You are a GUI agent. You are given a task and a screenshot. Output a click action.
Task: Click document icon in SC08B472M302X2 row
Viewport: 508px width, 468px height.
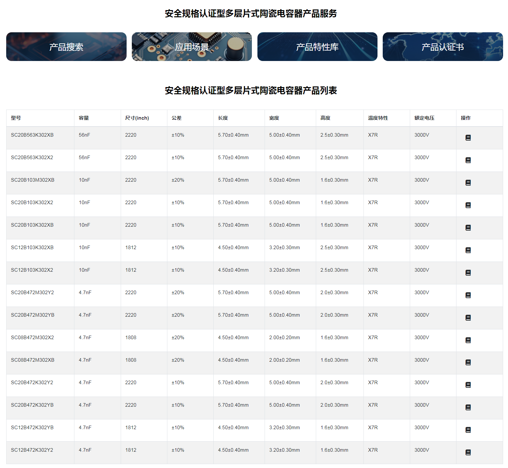pyautogui.click(x=468, y=340)
